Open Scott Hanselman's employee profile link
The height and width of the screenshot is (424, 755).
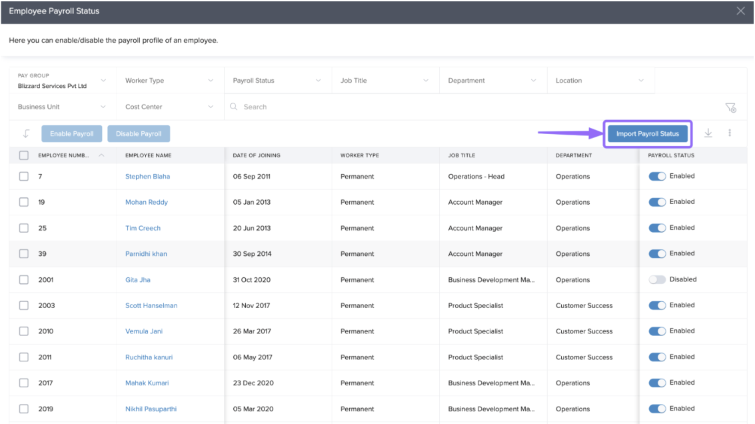click(151, 305)
